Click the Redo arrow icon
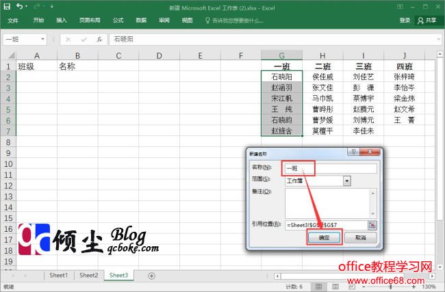Viewport: 445px width, 292px height. (x=36, y=7)
